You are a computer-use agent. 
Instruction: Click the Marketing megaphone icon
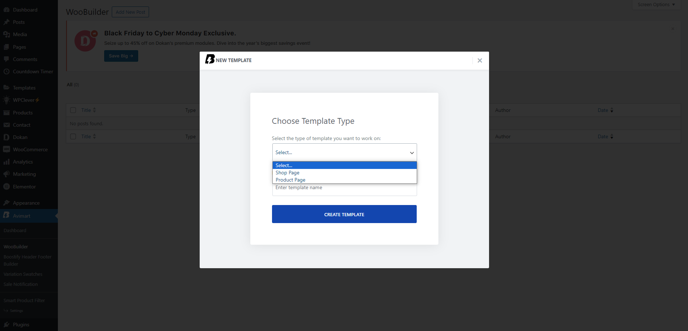7,174
